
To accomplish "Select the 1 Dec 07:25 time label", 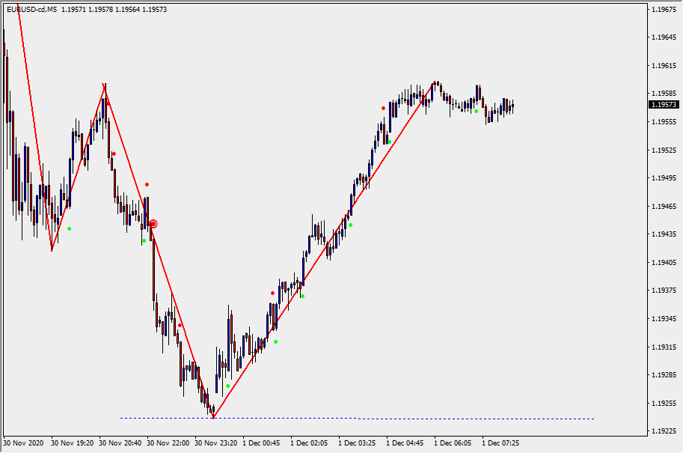I will point(500,443).
